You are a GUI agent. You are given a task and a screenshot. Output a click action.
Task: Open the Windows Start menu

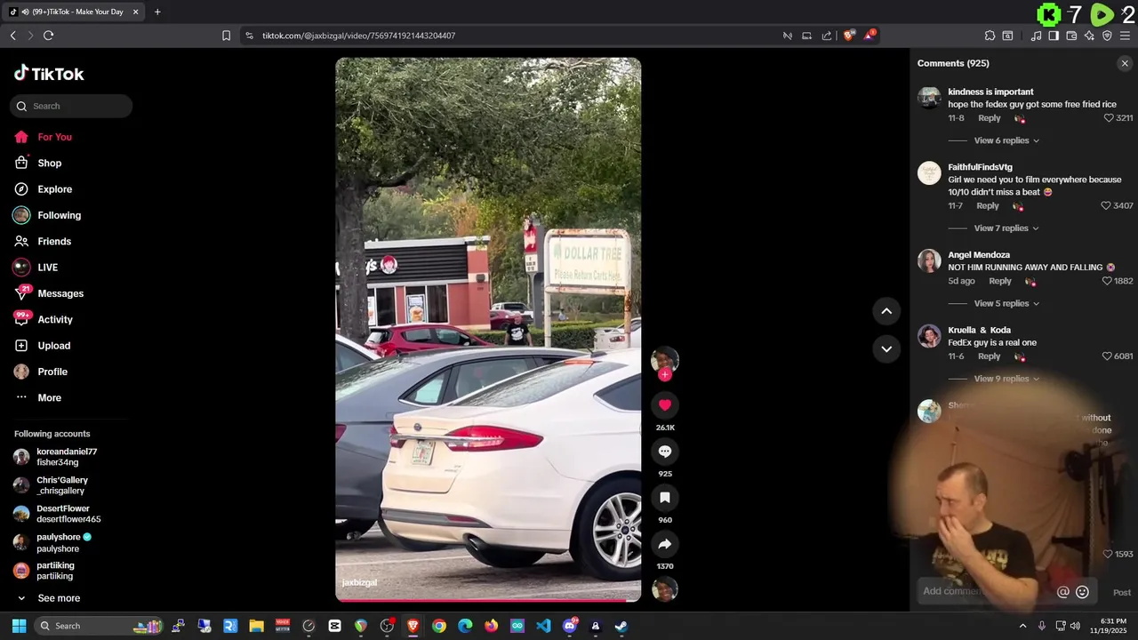[19, 626]
